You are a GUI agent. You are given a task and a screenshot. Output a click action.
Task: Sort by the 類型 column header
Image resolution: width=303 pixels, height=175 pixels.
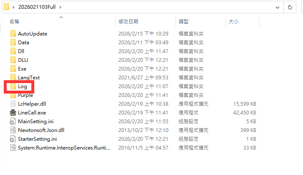[183, 22]
